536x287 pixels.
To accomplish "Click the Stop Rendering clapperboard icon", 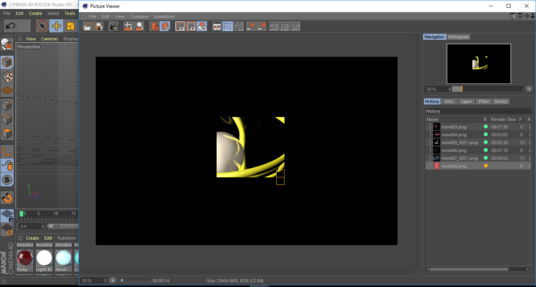I will point(114,26).
